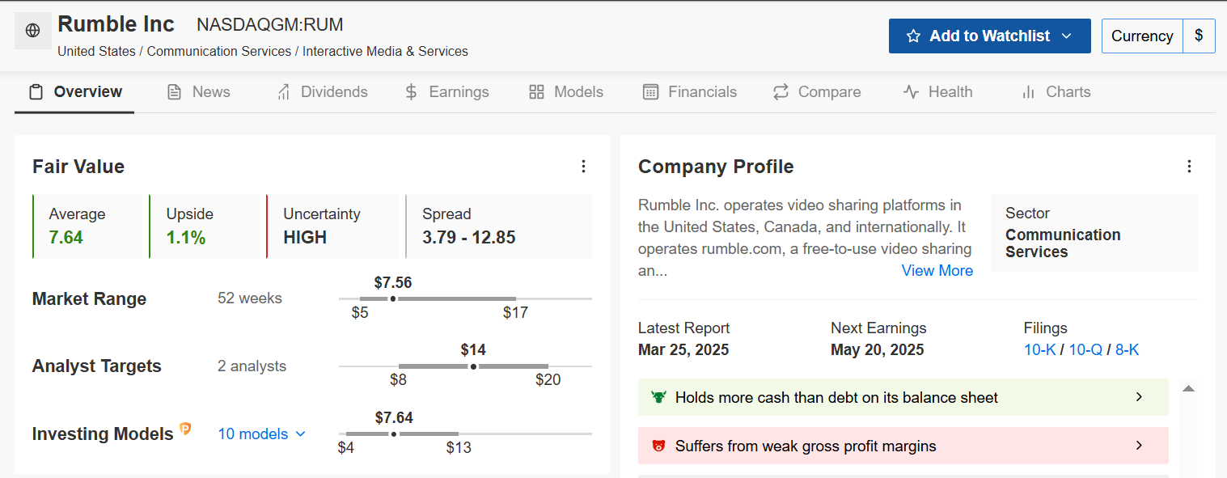This screenshot has height=478, width=1227.
Task: Expand the Holds more cash than debt arrow
Action: click(x=1139, y=397)
